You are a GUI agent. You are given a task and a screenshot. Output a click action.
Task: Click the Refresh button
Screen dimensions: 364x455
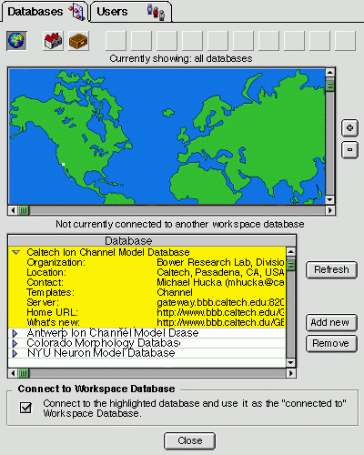pos(331,269)
